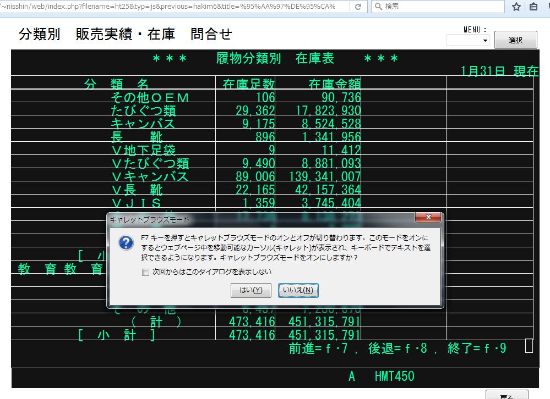550x399 pixels.
Task: Click the bookmark star icon
Action: [x=516, y=7]
